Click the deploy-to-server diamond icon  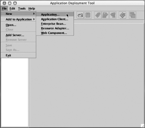105,15
